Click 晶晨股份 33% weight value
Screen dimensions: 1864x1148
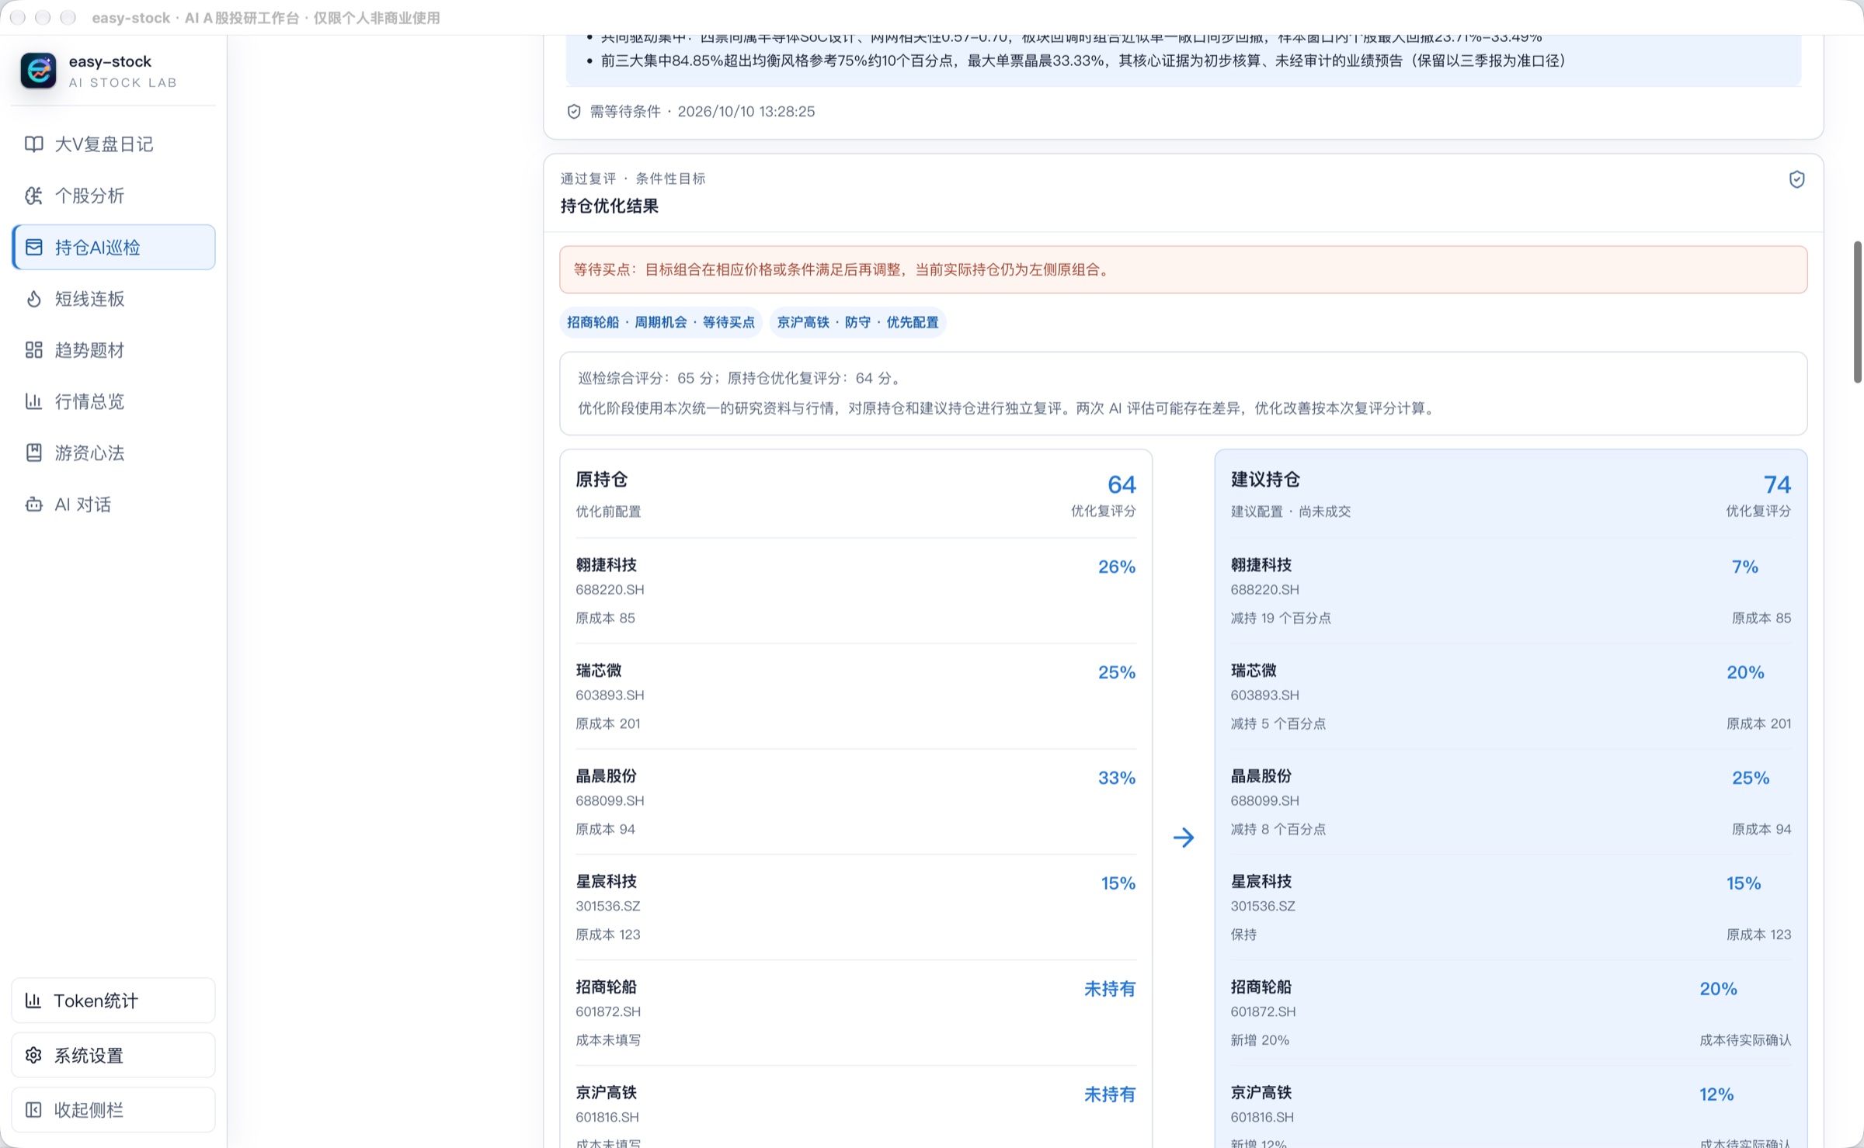(1116, 778)
